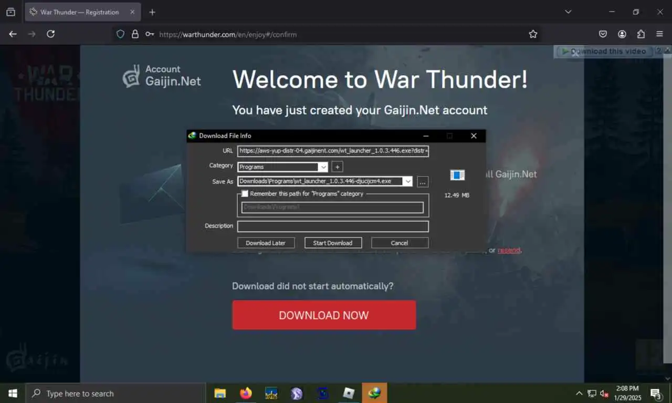672x403 pixels.
Task: Open the Windows Start menu
Action: click(x=13, y=393)
